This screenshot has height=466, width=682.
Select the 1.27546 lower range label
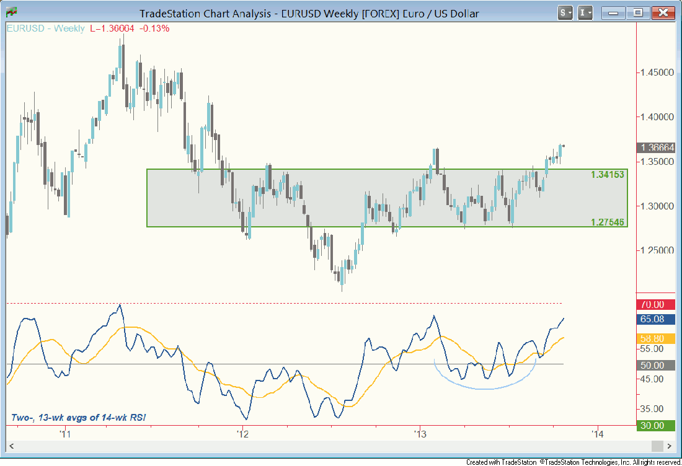[x=607, y=221]
